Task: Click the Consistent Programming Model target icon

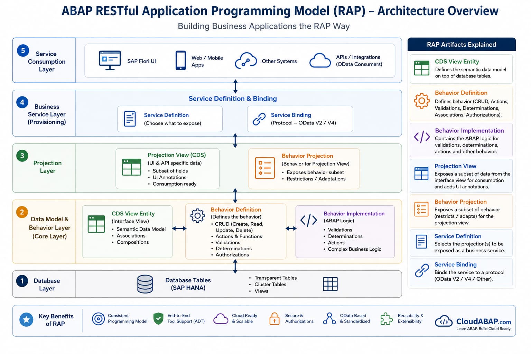Action: coord(98,319)
